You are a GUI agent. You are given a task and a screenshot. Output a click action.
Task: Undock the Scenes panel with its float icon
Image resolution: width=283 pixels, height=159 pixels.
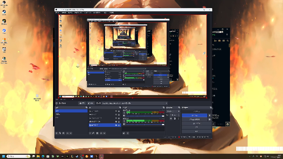point(86,108)
